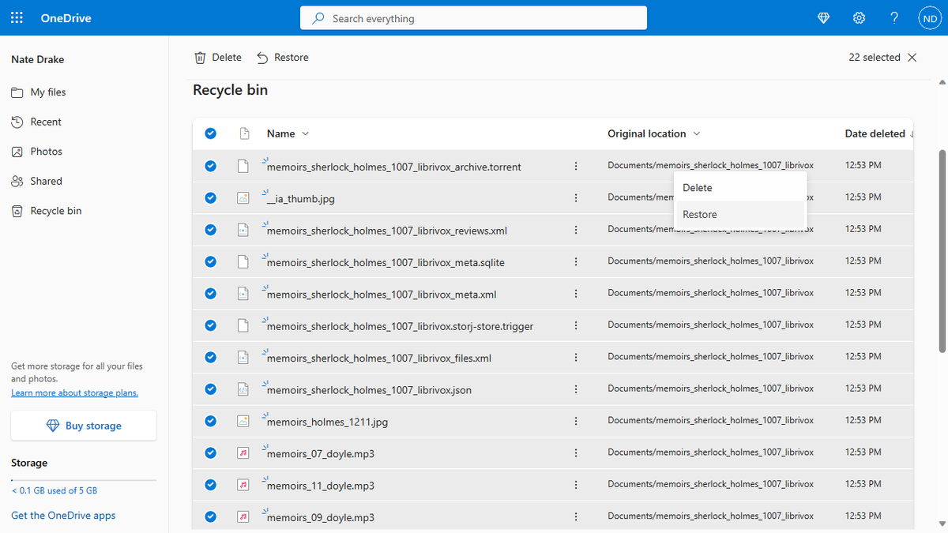Screen dimensions: 948x533
Task: Click the Buy storage button
Action: tap(83, 425)
